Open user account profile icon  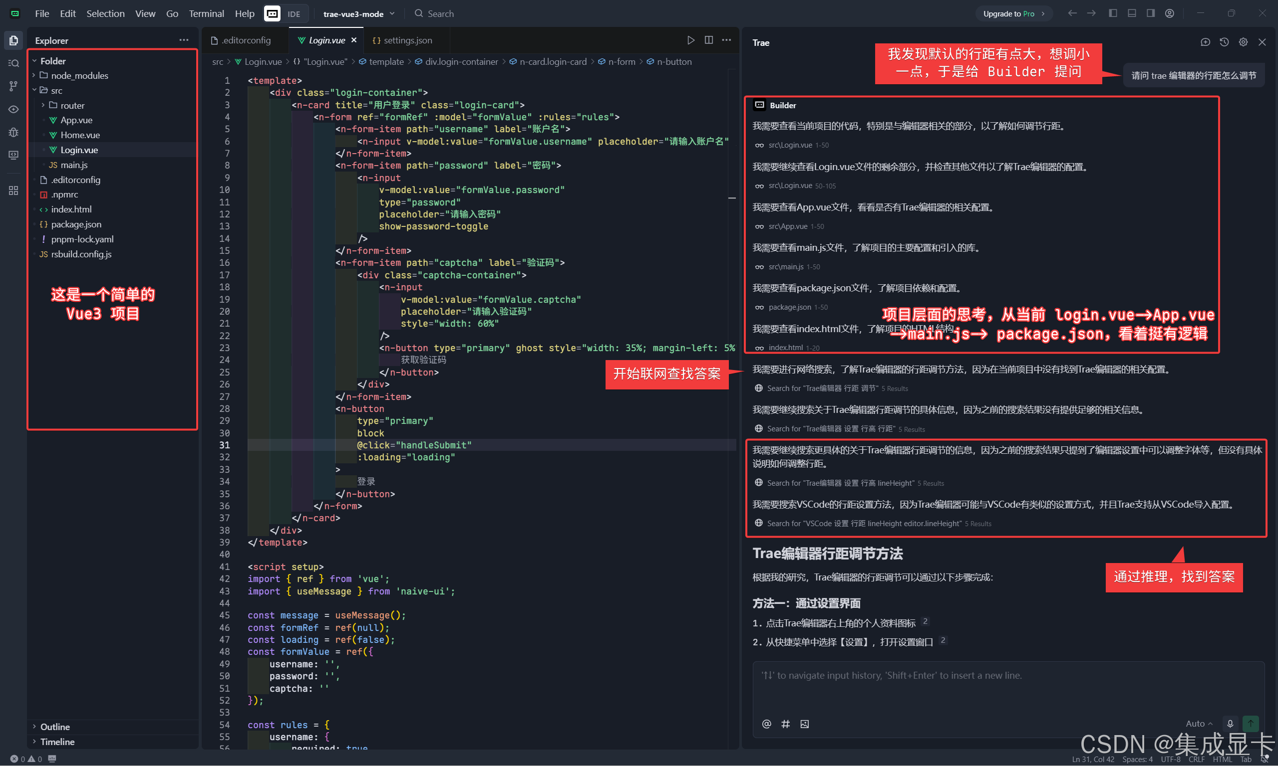[1170, 13]
